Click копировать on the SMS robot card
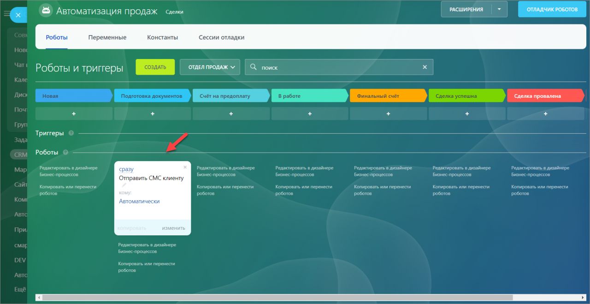This screenshot has height=304, width=590. pos(132,228)
